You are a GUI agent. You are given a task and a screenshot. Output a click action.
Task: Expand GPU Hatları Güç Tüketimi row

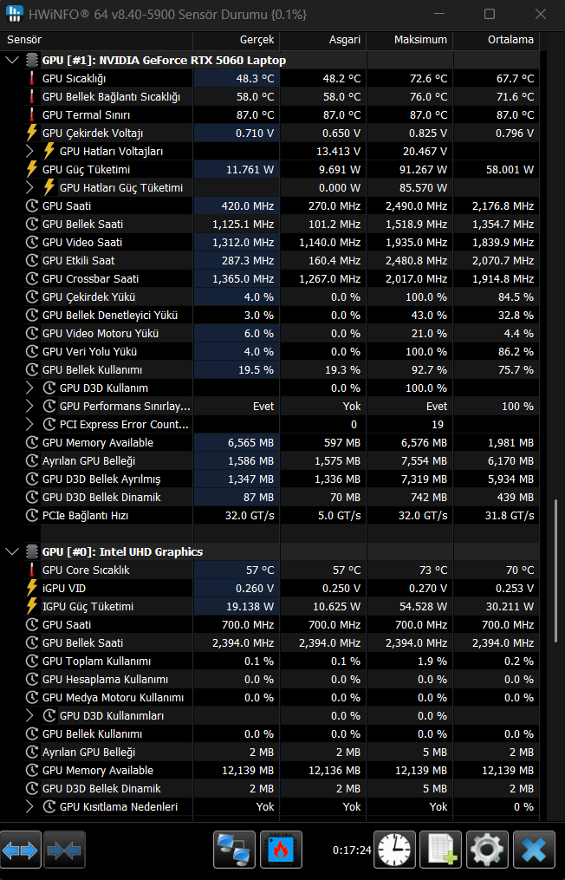coord(29,187)
